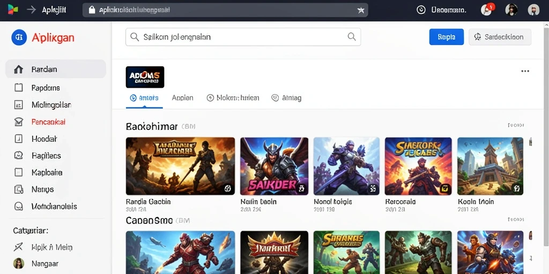Click badge icon on Koain Irloin thumbnail
Screen dimensions: 549x274
pyautogui.click(x=517, y=189)
